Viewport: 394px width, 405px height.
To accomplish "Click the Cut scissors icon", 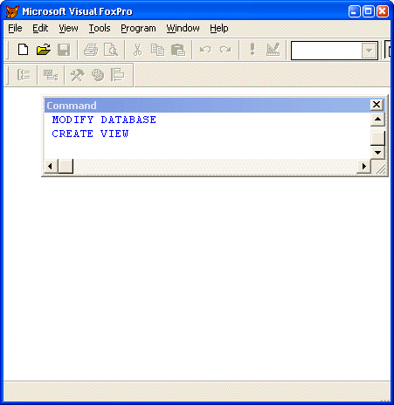I will click(137, 50).
